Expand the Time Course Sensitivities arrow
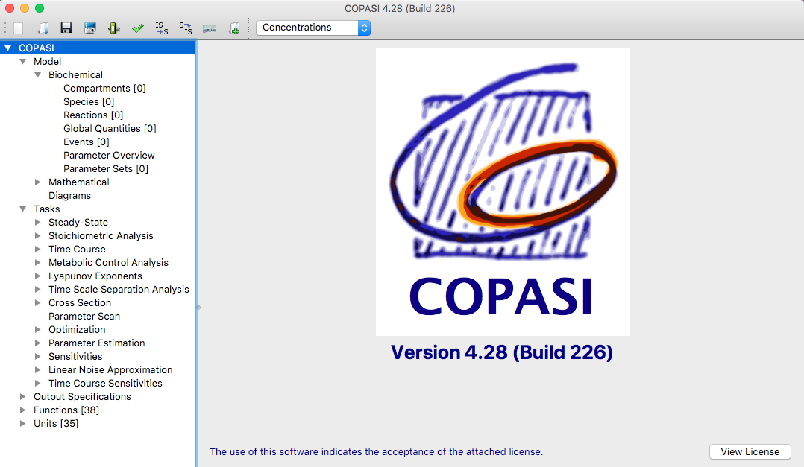Screen dimensions: 804x467 point(37,383)
